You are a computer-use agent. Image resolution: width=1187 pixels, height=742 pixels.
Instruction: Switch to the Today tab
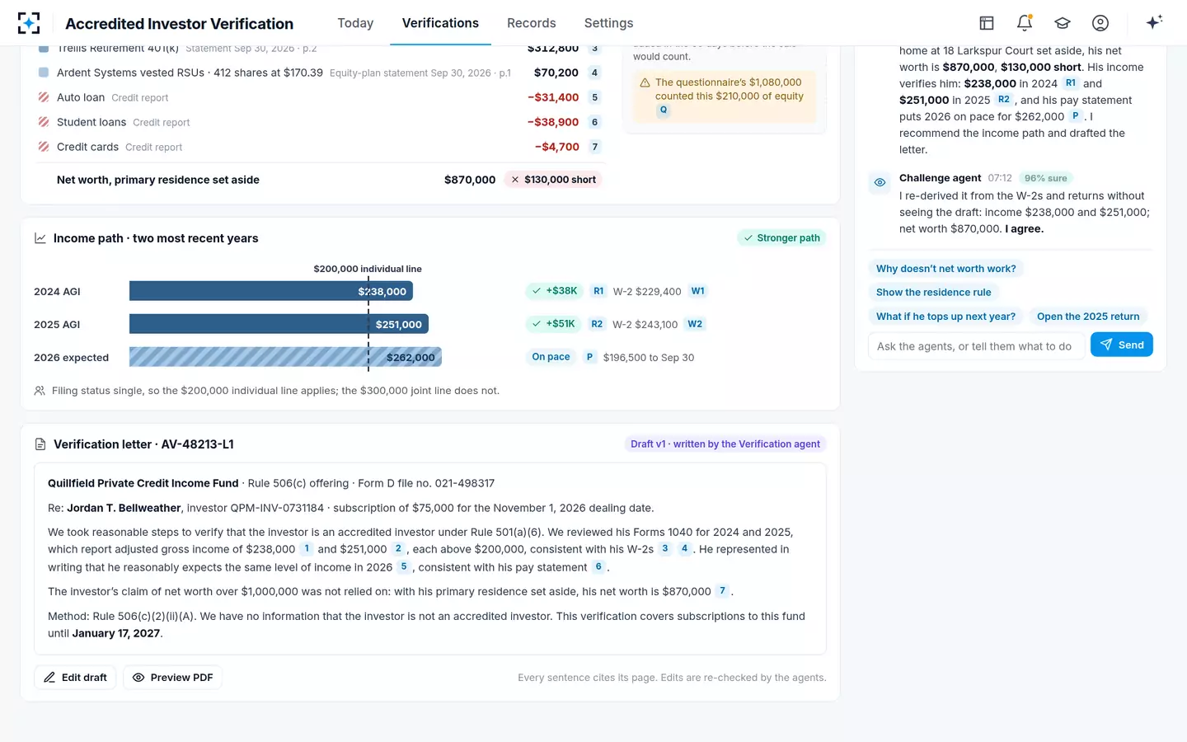(x=355, y=23)
